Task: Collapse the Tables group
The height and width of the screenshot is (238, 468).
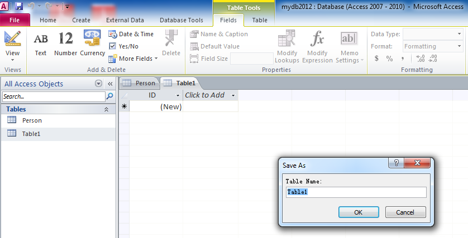Action: coord(106,110)
